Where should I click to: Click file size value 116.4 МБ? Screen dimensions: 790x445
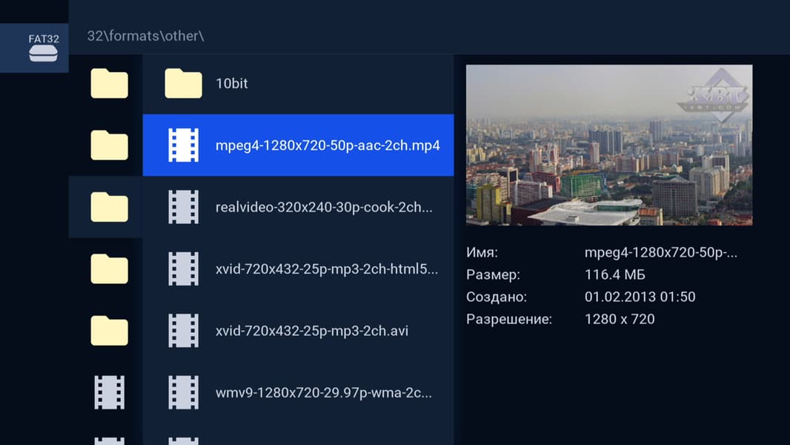point(614,274)
